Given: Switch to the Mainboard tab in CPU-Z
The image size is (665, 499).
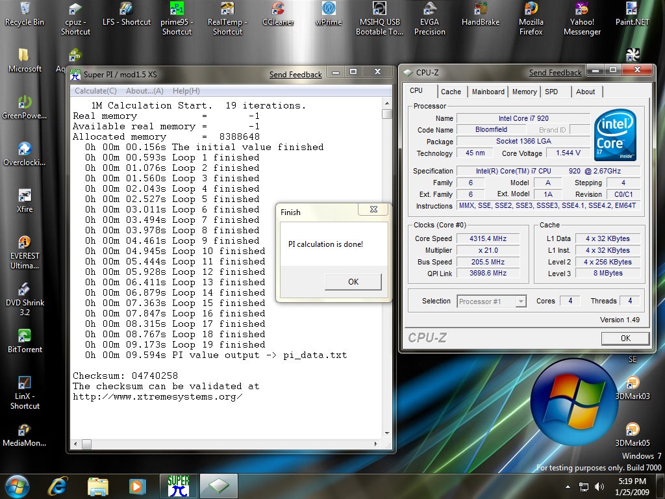Looking at the screenshot, I should [488, 92].
